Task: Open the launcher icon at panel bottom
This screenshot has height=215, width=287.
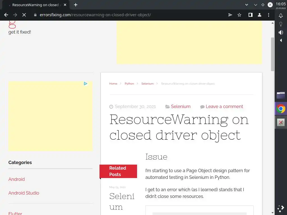Action: (281, 209)
